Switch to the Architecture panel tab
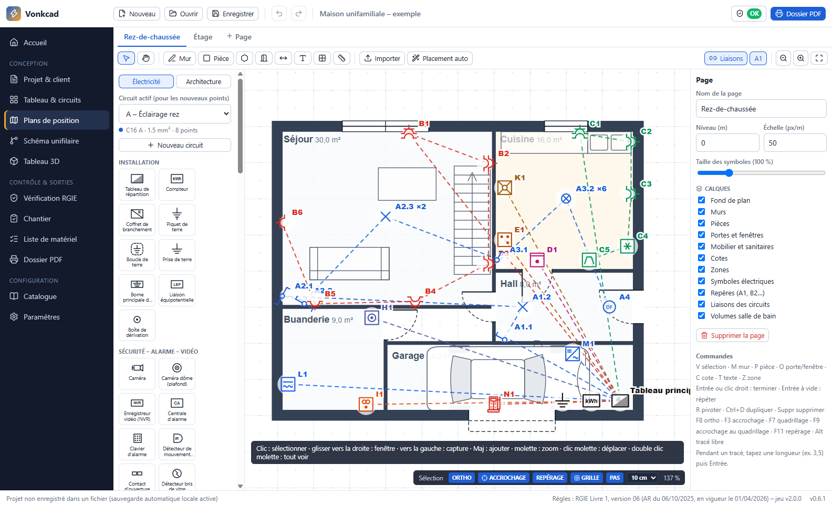The height and width of the screenshot is (505, 832). (x=203, y=81)
